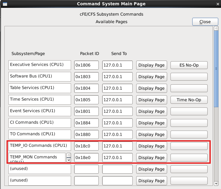Open the window menu icon in title bar
The width and height of the screenshot is (221, 189).
click(x=4, y=4)
